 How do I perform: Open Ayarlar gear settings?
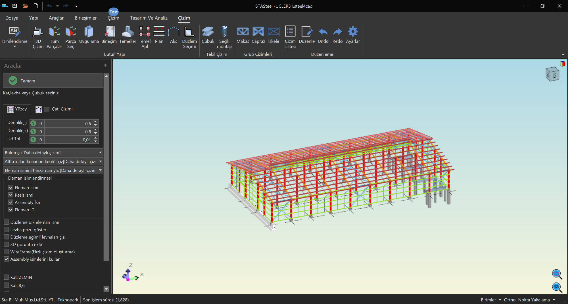[353, 32]
